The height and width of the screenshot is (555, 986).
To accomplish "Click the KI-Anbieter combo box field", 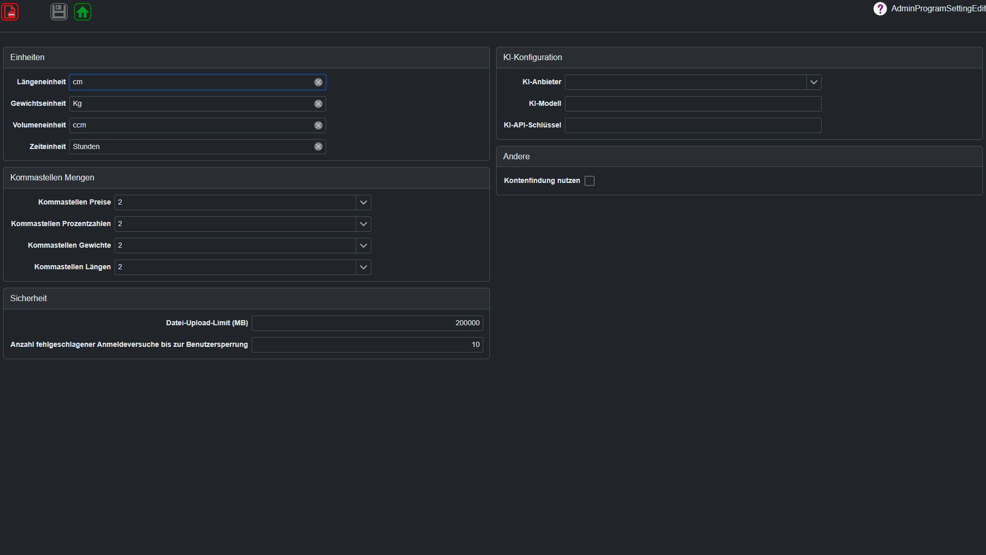I will (x=686, y=82).
